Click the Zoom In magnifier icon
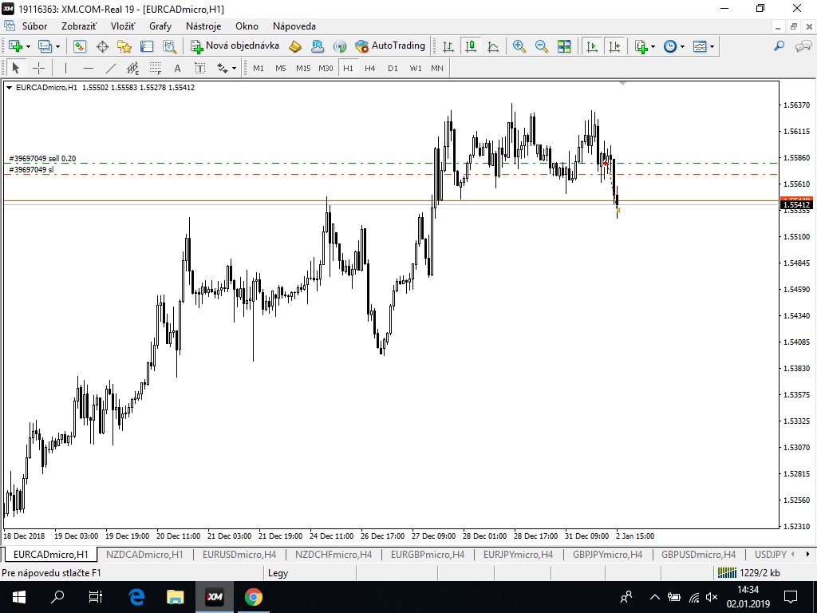The width and height of the screenshot is (817, 613). [x=519, y=46]
